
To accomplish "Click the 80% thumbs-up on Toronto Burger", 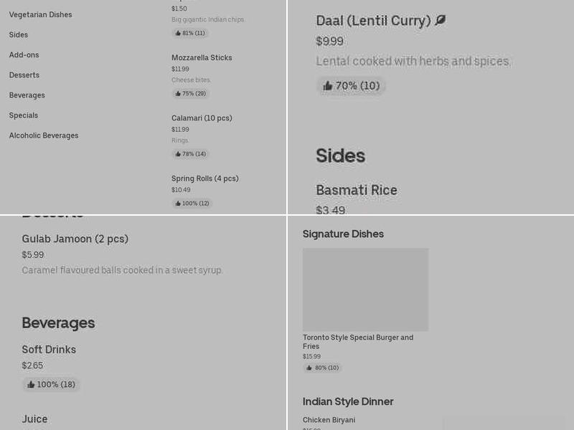I will click(323, 368).
